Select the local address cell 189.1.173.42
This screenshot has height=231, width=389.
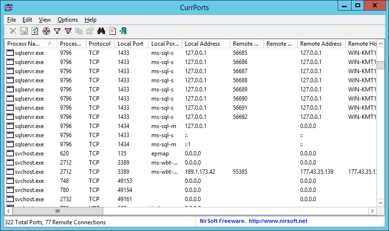200,172
